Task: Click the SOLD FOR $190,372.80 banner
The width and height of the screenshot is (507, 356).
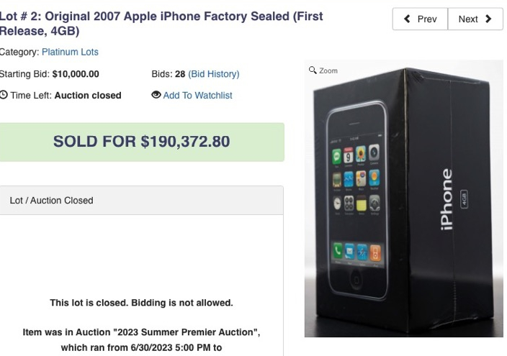Action: (x=142, y=142)
